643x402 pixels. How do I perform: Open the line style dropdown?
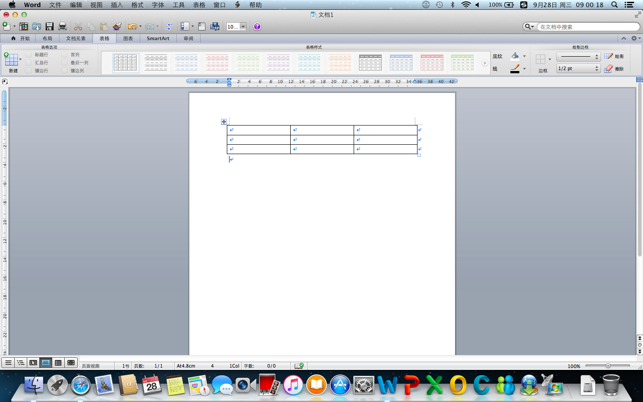(x=578, y=57)
